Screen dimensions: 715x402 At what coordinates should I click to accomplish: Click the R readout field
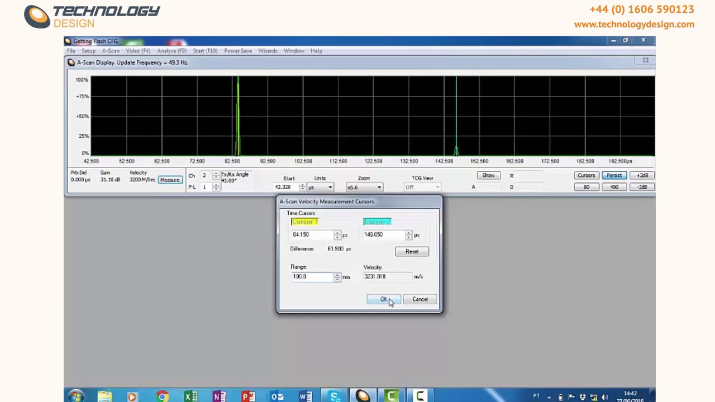tap(529, 175)
